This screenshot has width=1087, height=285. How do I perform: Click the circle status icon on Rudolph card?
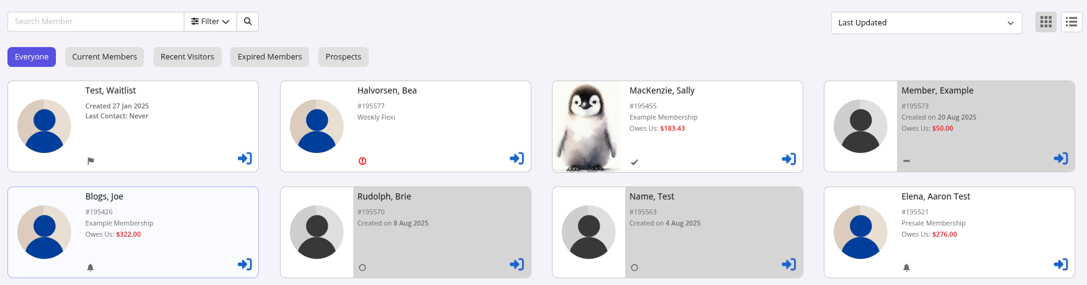(363, 268)
